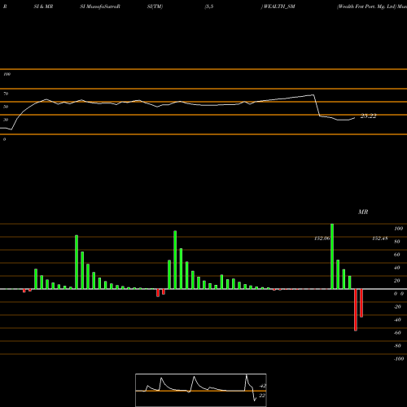
Task: Click the '22' label in mini chart
Action: 262,396
